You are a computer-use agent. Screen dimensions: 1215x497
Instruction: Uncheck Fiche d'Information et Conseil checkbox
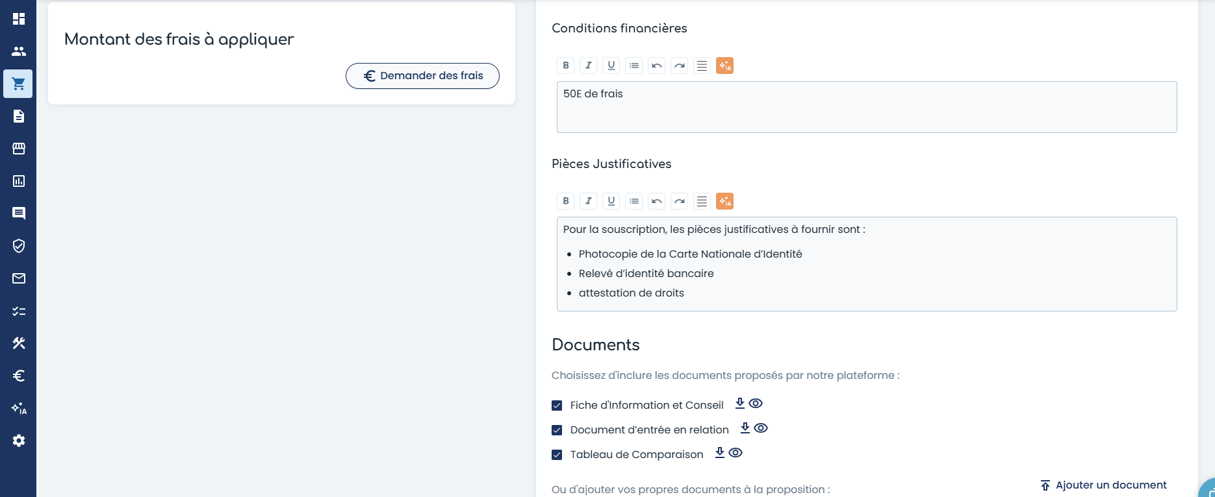557,406
